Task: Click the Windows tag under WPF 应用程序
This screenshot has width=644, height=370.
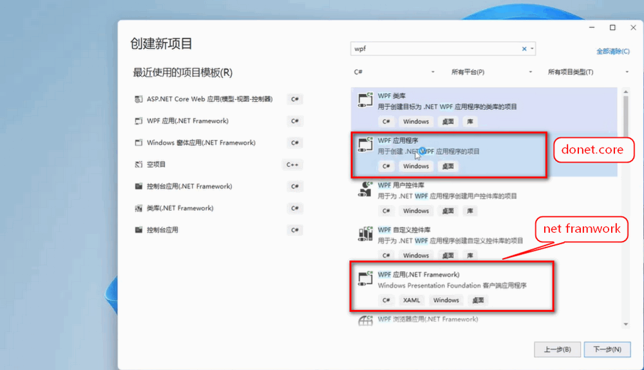Action: 415,166
